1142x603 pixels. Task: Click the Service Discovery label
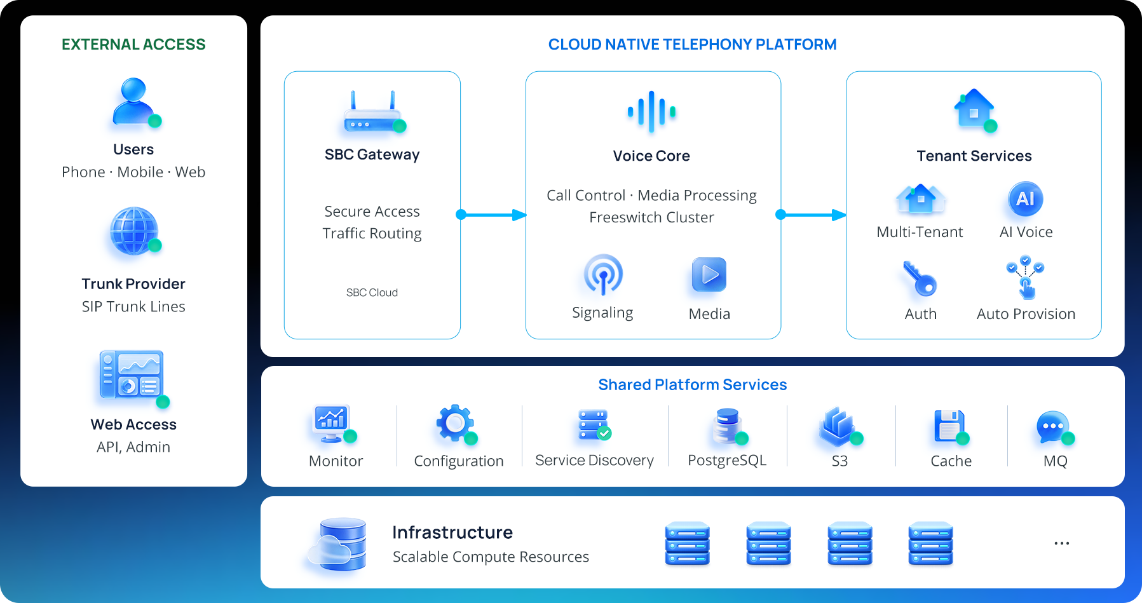click(x=594, y=461)
